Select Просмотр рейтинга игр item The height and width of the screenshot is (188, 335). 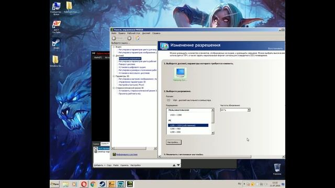click(x=130, y=93)
